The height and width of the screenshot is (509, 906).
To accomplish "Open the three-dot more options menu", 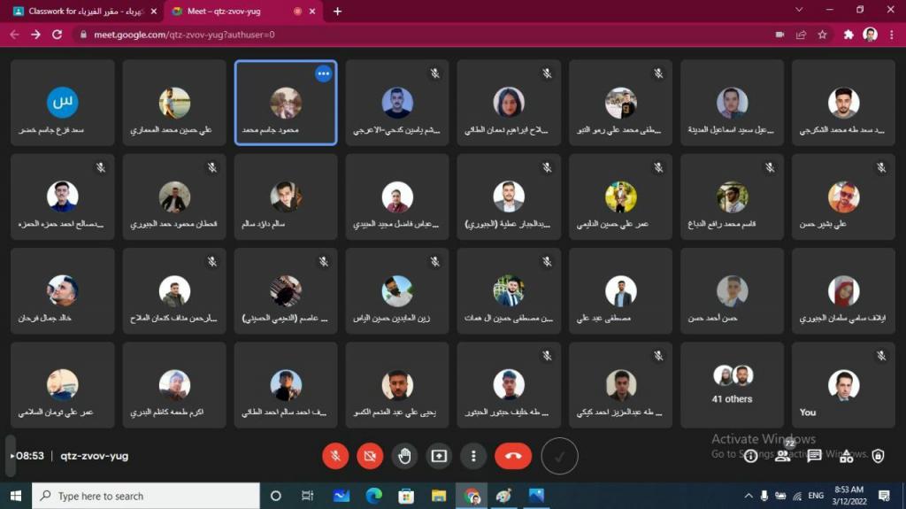I will click(x=473, y=456).
